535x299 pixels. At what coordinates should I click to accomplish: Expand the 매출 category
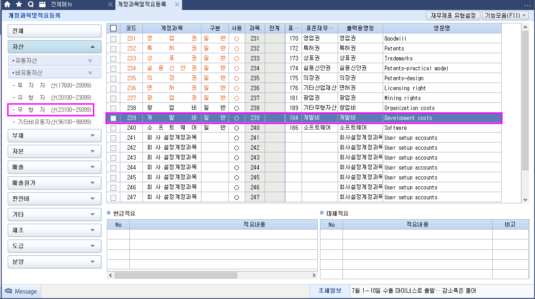point(55,167)
